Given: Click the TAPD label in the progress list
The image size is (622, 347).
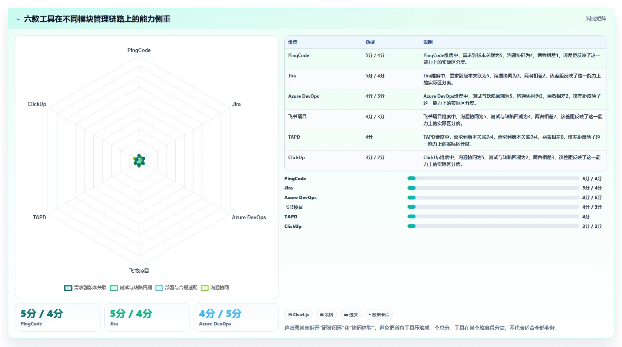Looking at the screenshot, I should tap(291, 217).
